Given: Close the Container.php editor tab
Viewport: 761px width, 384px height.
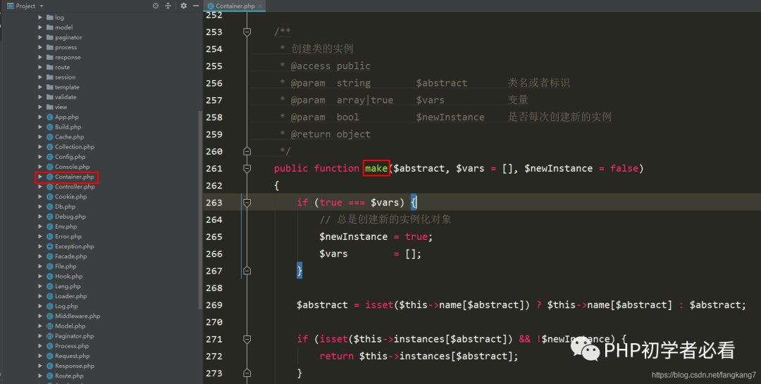Looking at the screenshot, I should click(x=260, y=6).
